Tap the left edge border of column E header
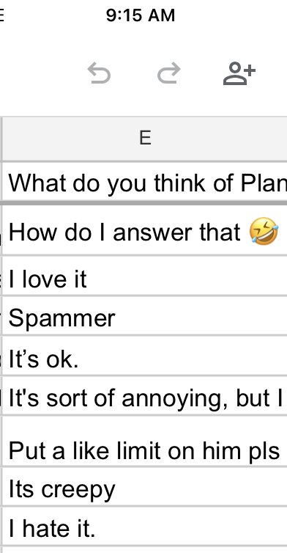 point(1,138)
